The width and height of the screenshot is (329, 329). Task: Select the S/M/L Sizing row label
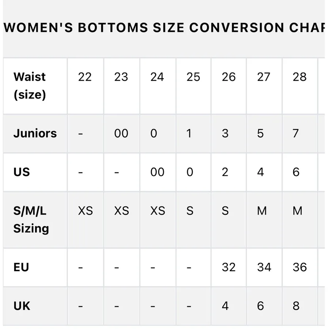(x=35, y=220)
